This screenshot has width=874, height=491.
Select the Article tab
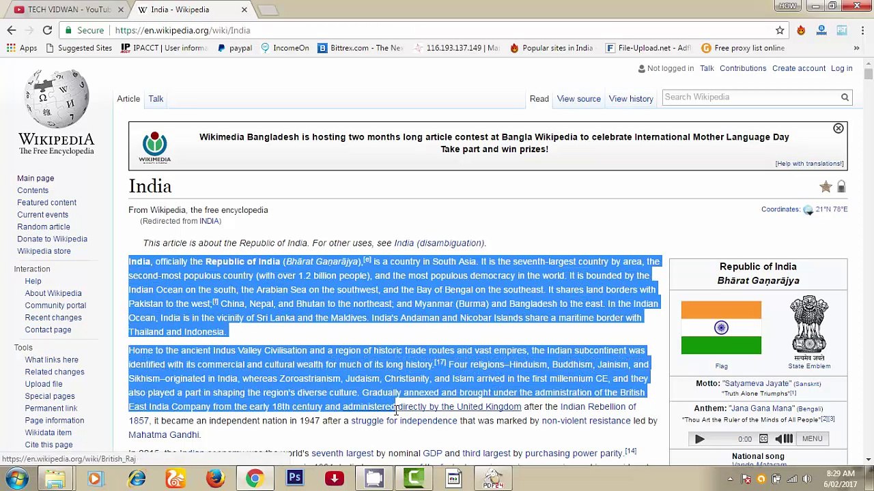(x=128, y=99)
